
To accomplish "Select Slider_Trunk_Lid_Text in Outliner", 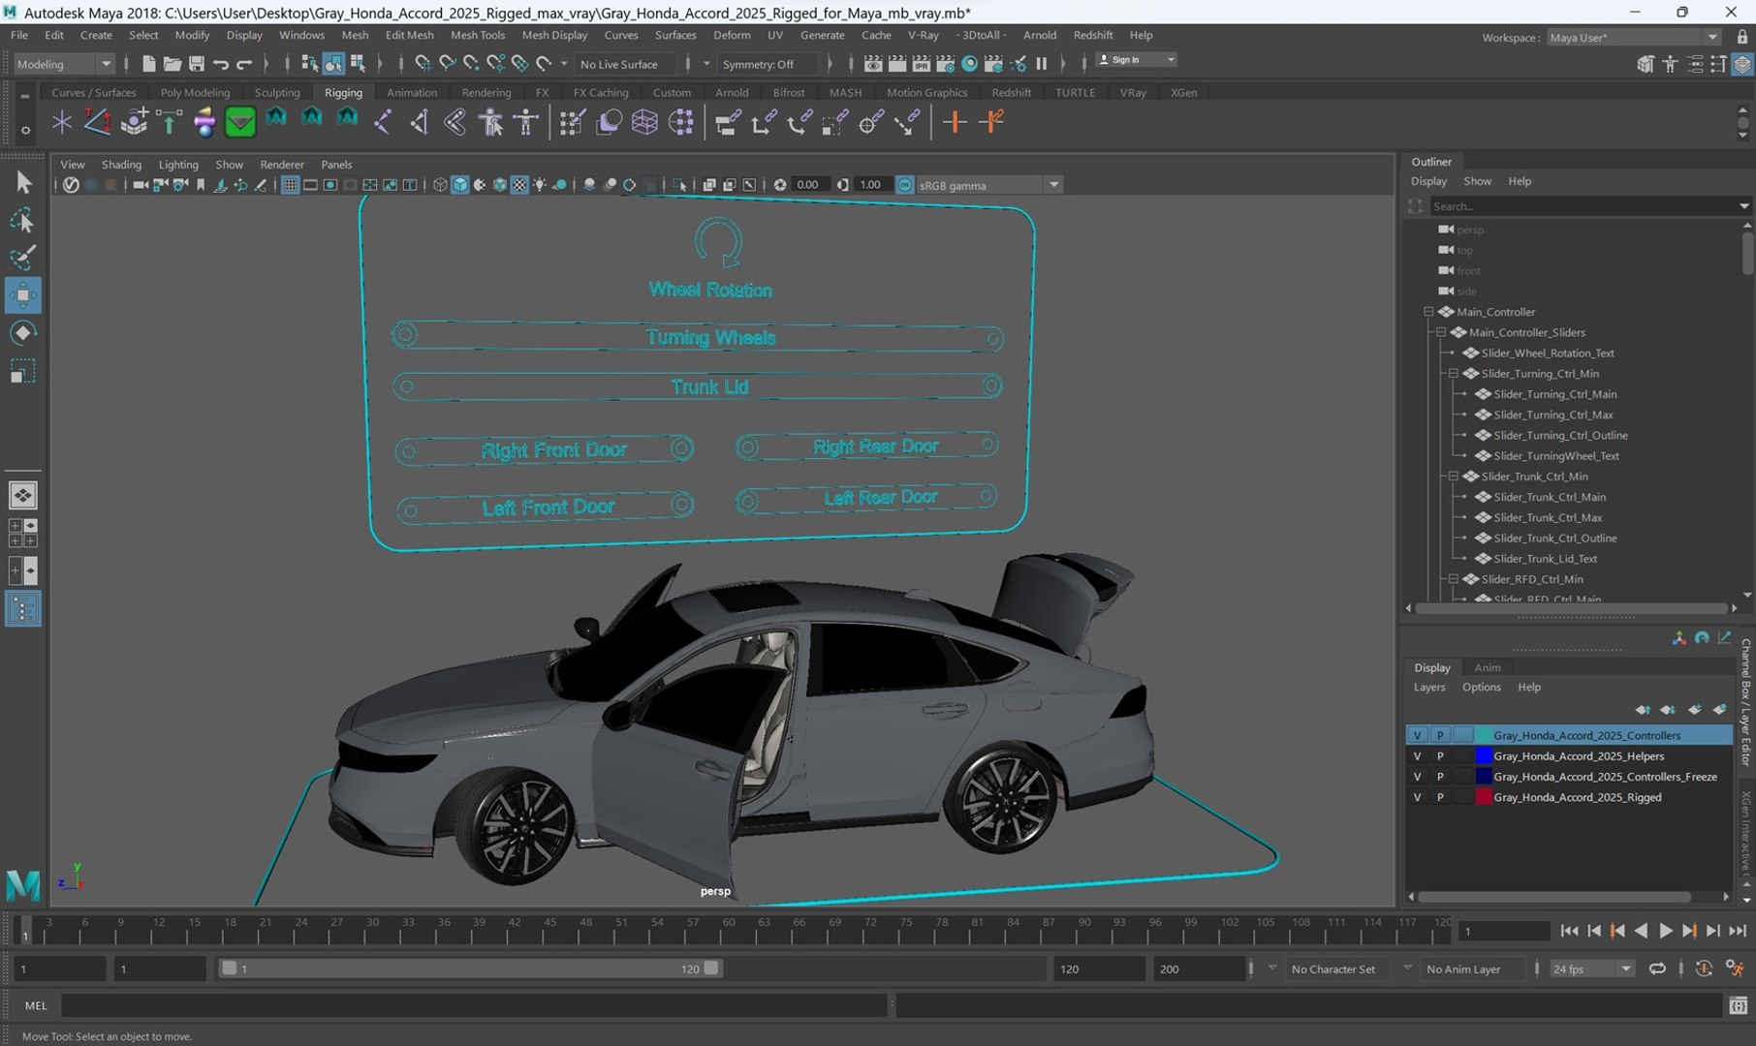I will (x=1545, y=559).
